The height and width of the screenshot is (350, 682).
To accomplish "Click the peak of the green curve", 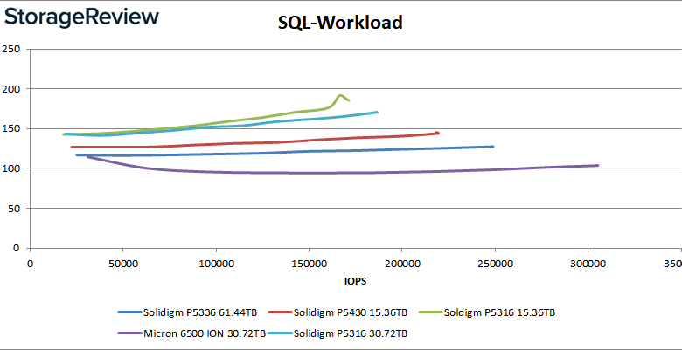I will point(340,95).
